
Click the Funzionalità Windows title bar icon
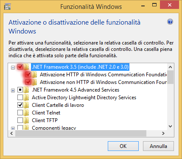(x=7, y=7)
